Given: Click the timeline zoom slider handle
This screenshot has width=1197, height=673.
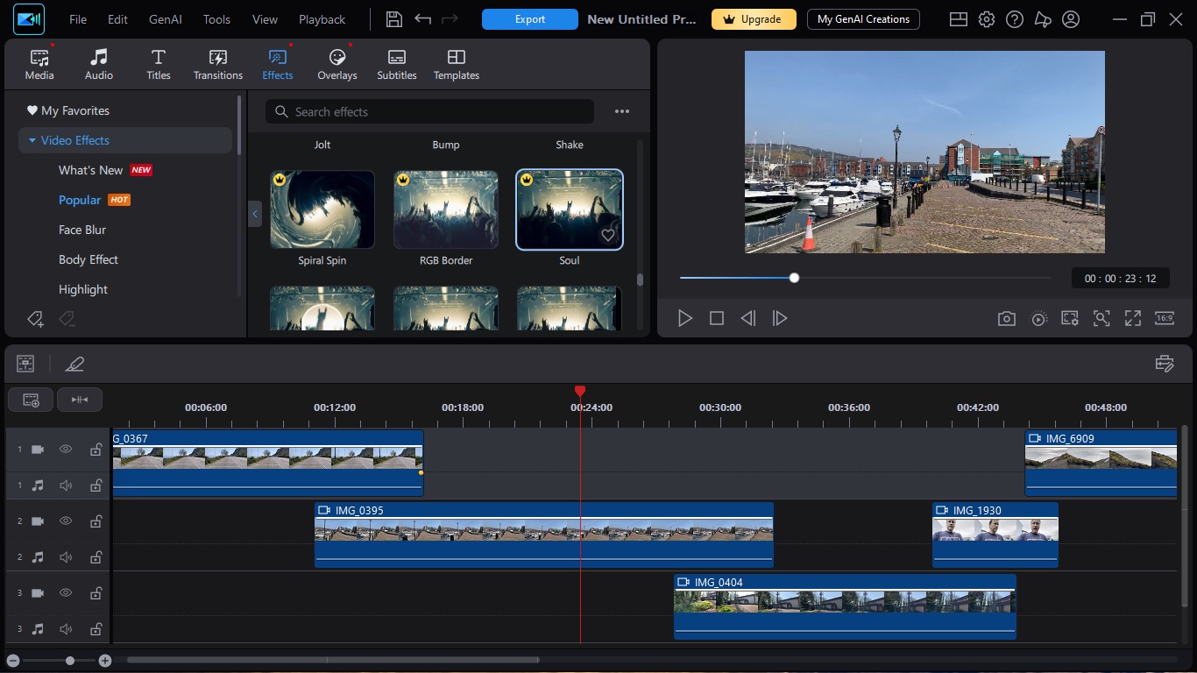Looking at the screenshot, I should point(70,661).
